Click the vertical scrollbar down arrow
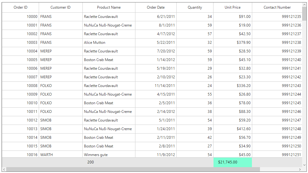The image size is (308, 173). tap(304, 165)
